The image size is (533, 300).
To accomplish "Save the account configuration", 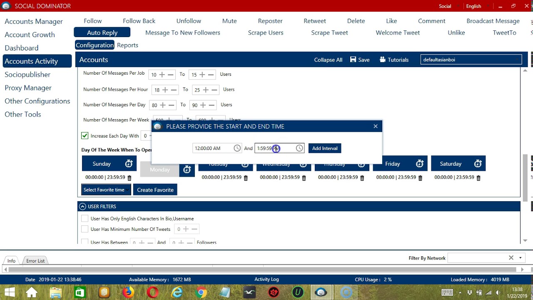I will [x=360, y=60].
